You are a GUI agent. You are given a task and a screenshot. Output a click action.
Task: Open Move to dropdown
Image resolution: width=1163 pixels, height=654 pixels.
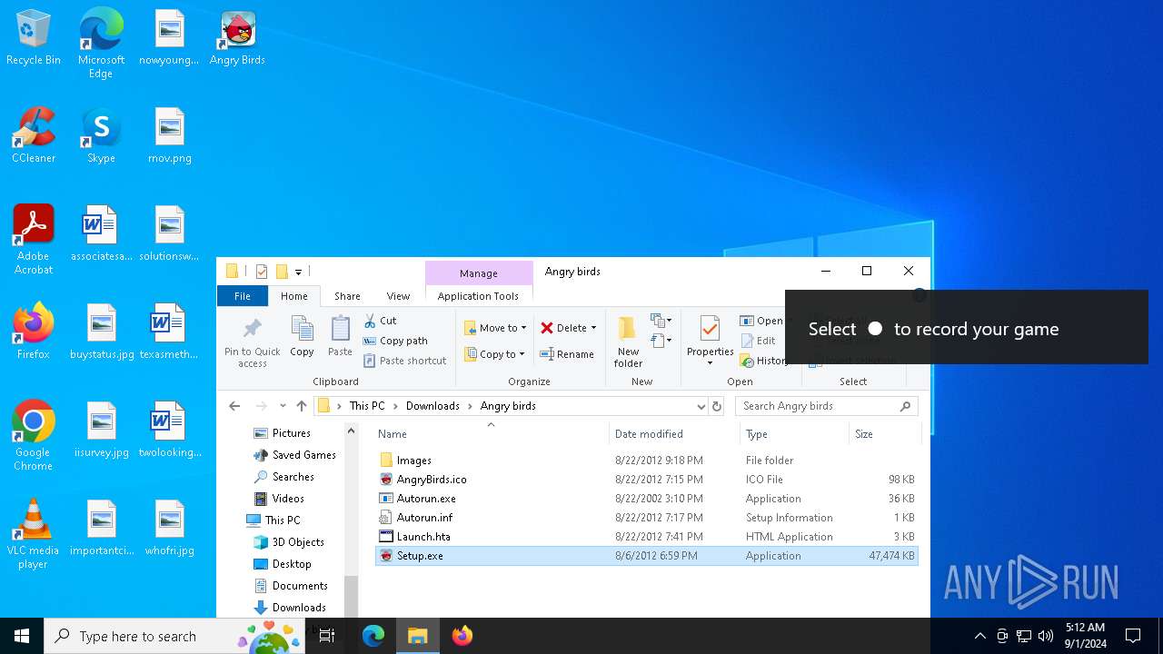pos(495,328)
